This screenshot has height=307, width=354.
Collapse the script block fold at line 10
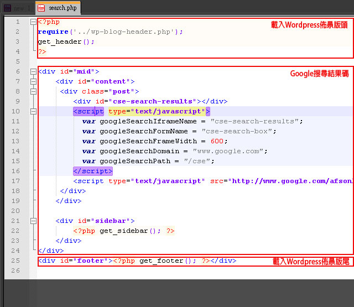point(33,111)
